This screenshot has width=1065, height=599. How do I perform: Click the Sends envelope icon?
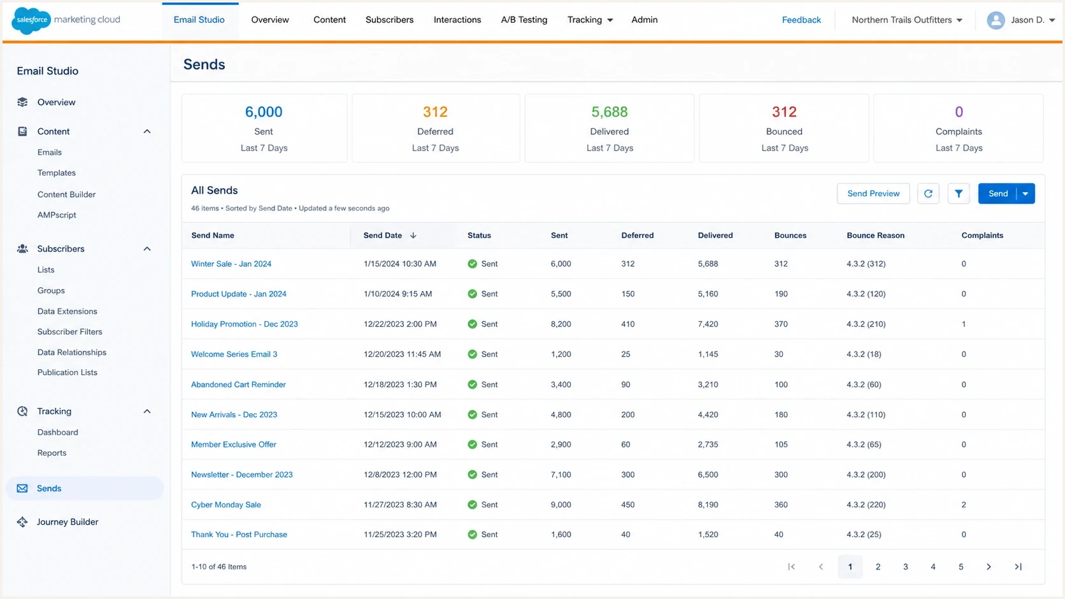pyautogui.click(x=22, y=488)
